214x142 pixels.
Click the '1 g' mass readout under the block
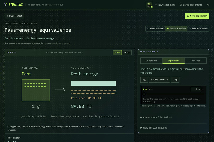36,106
